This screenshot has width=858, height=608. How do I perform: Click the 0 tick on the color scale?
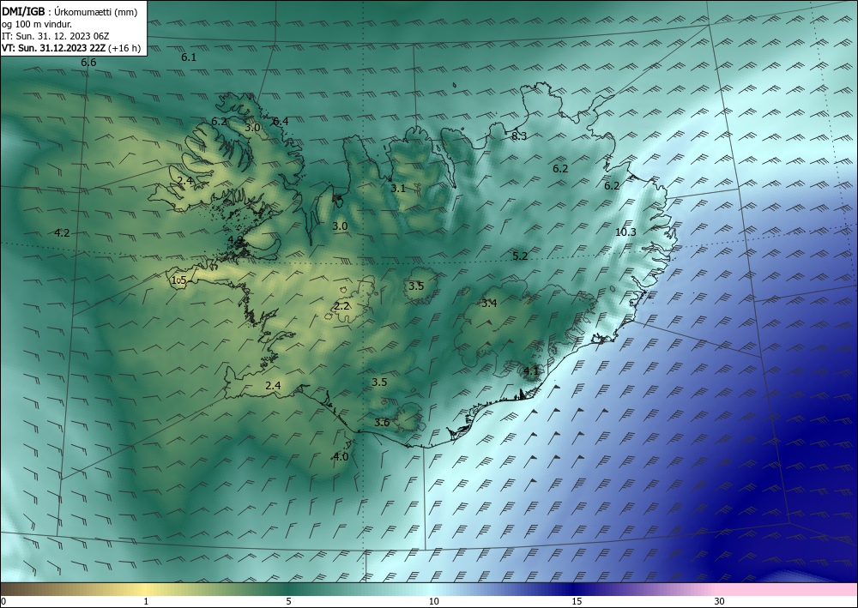3,601
